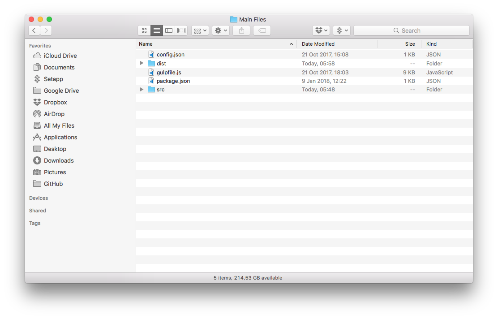498x319 pixels.
Task: Click the Main Files title folder icon
Action: pos(234,19)
